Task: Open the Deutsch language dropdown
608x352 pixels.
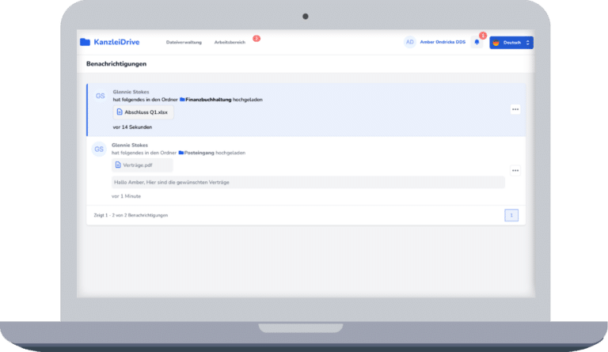Action: coord(511,43)
